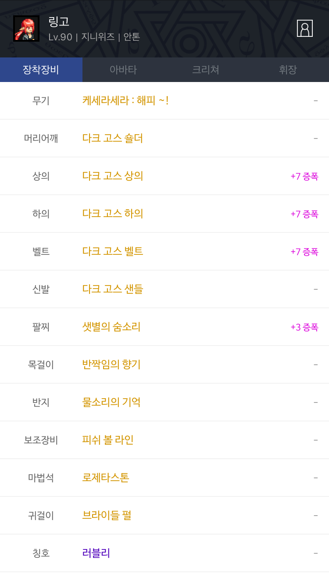Viewport: 329px width, 585px height.
Task: Select the 다크 고스 벨트 item
Action: tap(113, 251)
